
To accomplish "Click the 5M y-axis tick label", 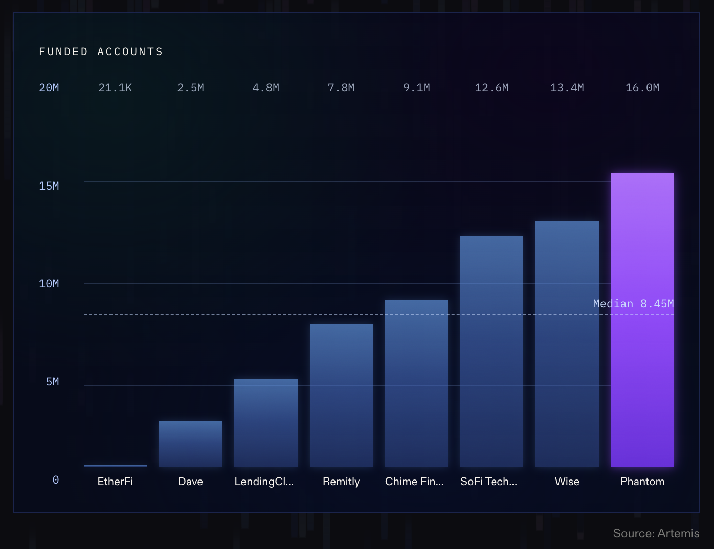I will (52, 382).
